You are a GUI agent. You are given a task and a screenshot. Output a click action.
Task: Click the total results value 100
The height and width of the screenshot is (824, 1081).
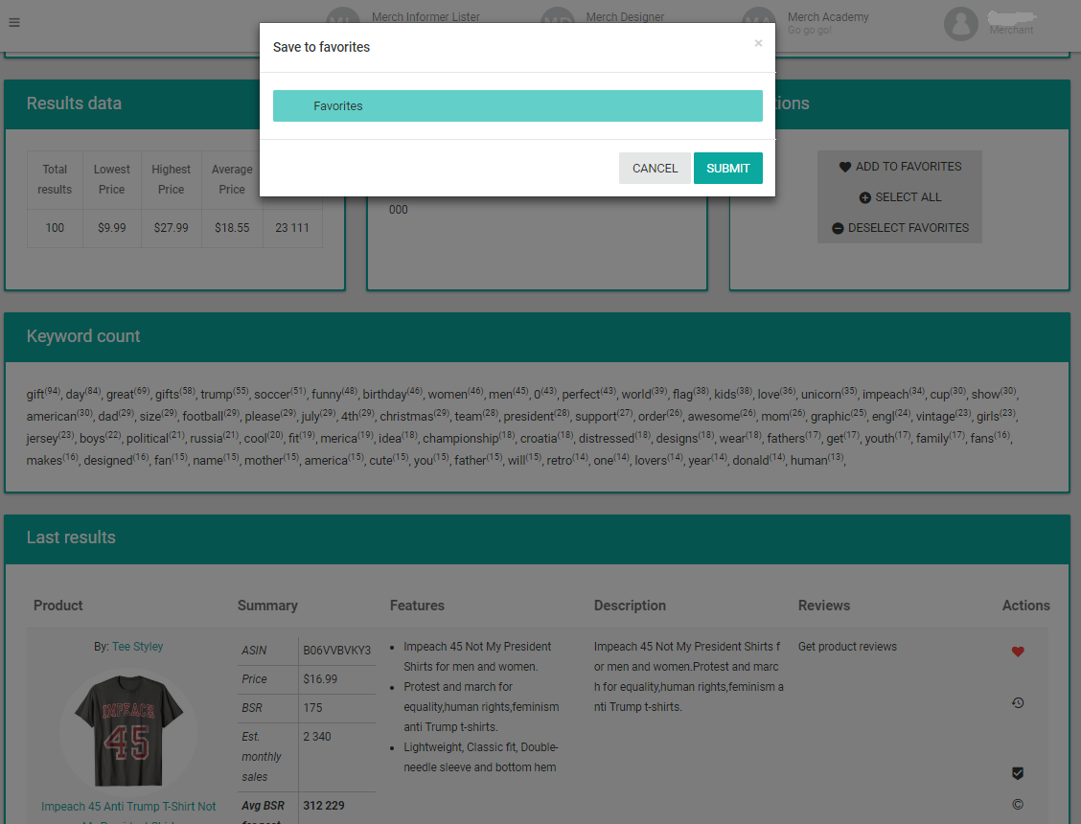click(x=55, y=227)
